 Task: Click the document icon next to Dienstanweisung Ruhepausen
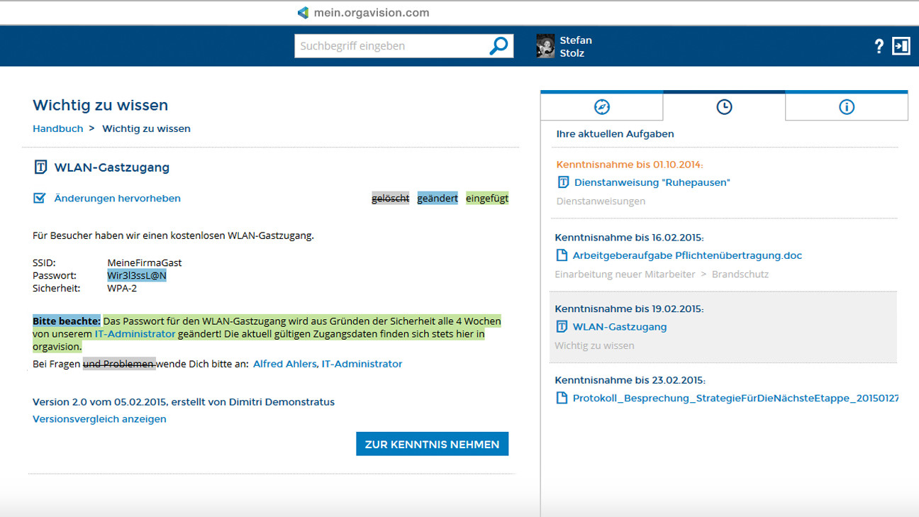(563, 182)
